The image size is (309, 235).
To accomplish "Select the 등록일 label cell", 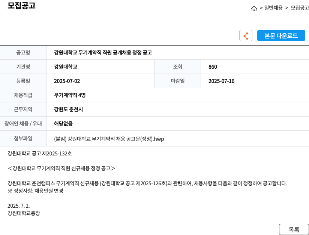I will [23, 81].
